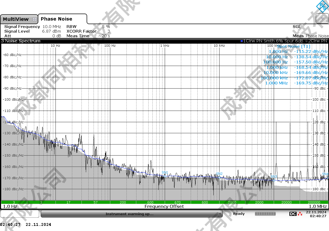Select the Phase Noise tab
This screenshot has height=231, width=329.
click(x=57, y=19)
